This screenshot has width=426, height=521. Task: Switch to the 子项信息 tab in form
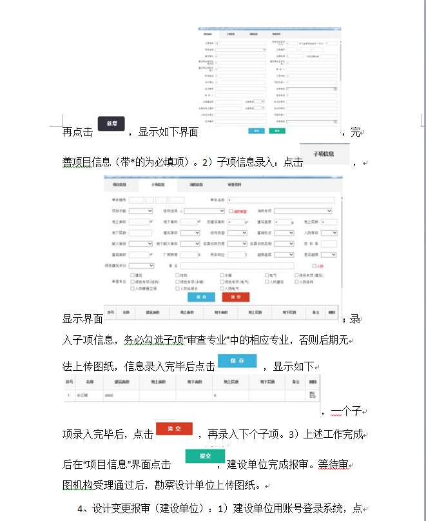click(158, 184)
